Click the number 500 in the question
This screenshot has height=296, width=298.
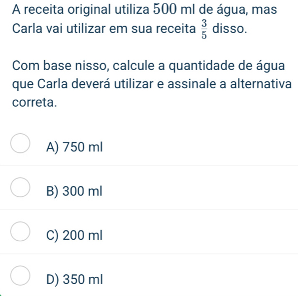tap(165, 9)
